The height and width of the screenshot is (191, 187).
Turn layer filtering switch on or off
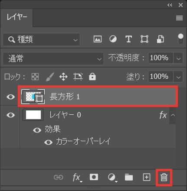pyautogui.click(x=180, y=39)
